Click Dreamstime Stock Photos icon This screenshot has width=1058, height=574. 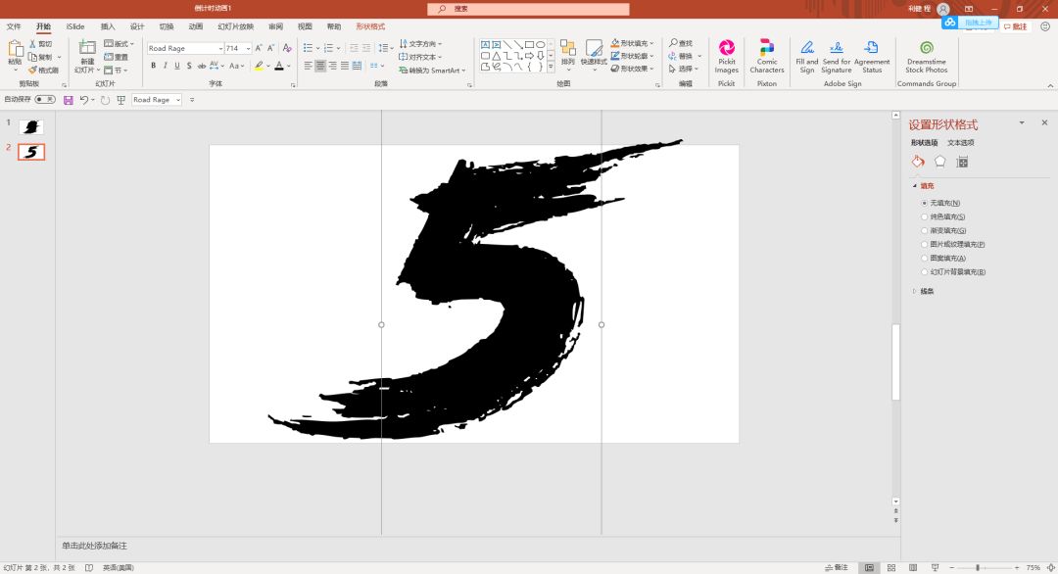tap(927, 57)
